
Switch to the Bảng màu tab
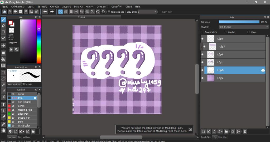pyautogui.click(x=27, y=84)
